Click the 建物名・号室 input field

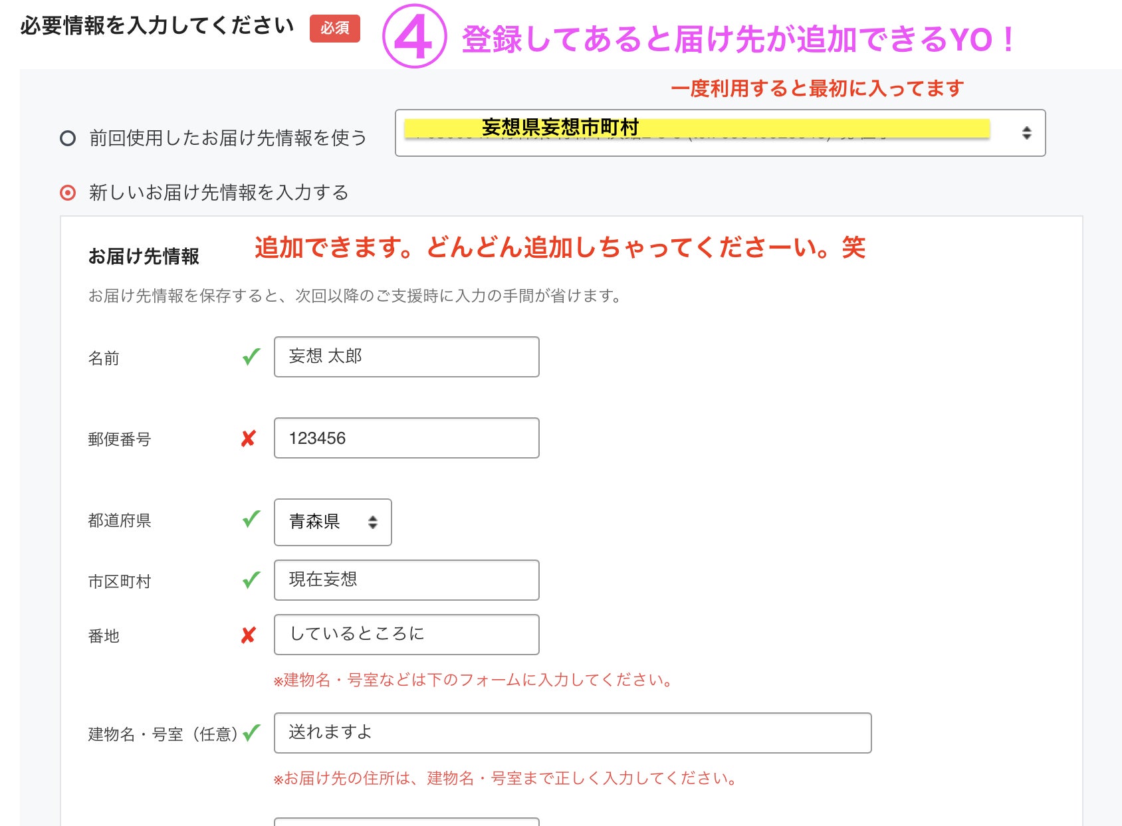click(572, 733)
